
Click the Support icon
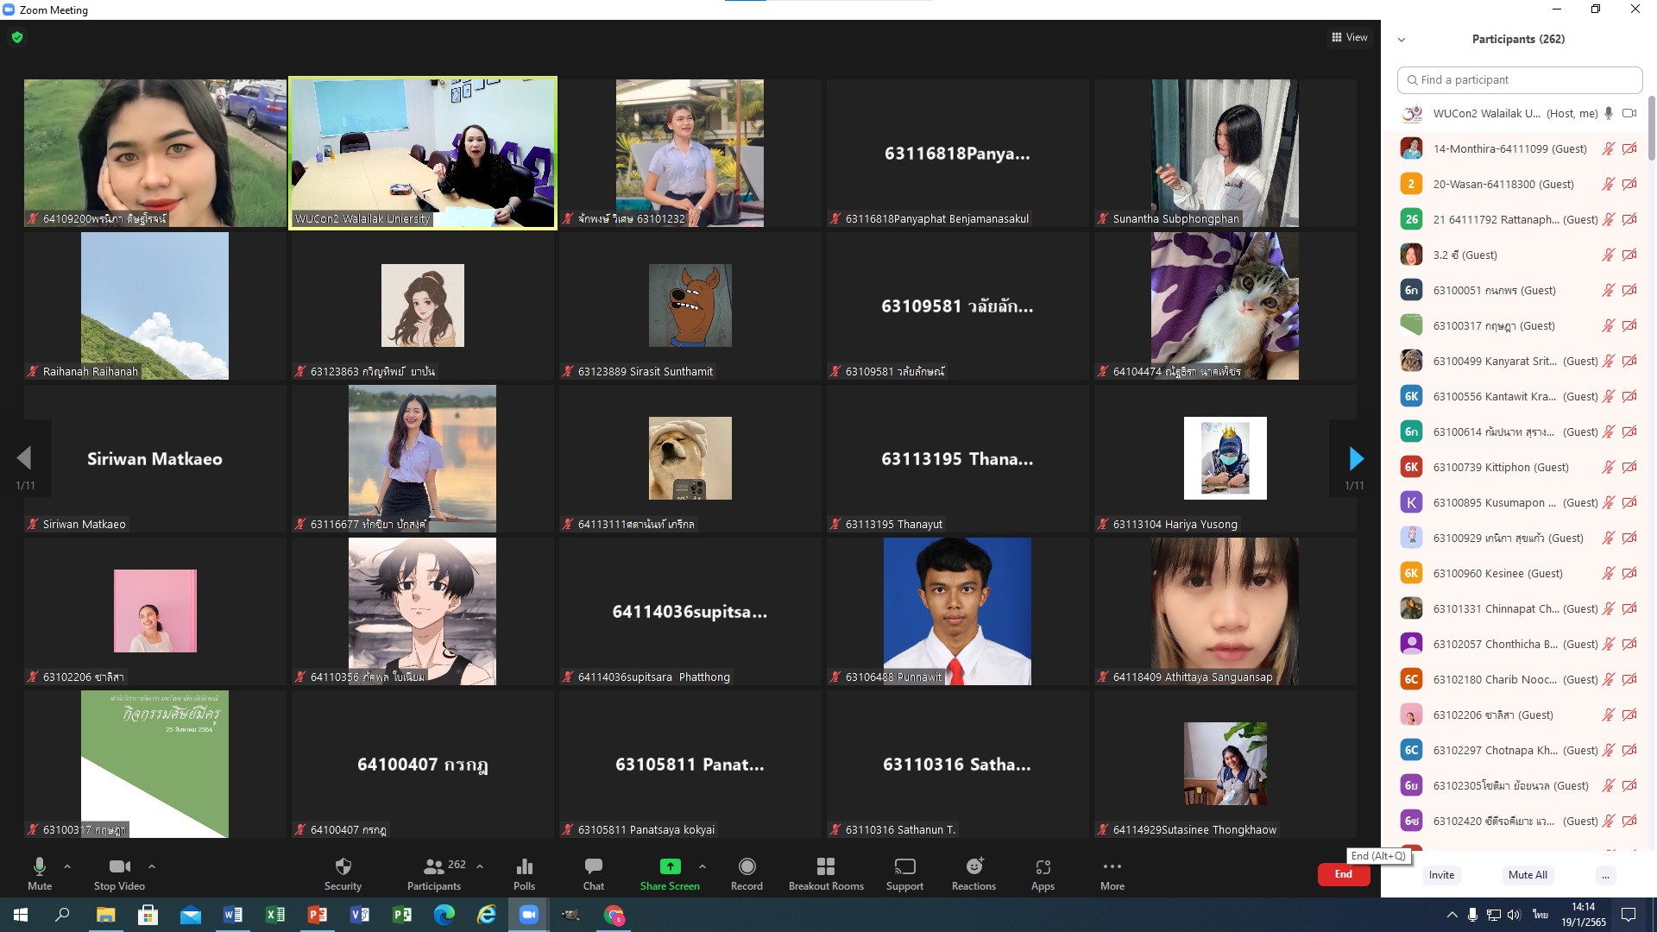904,873
